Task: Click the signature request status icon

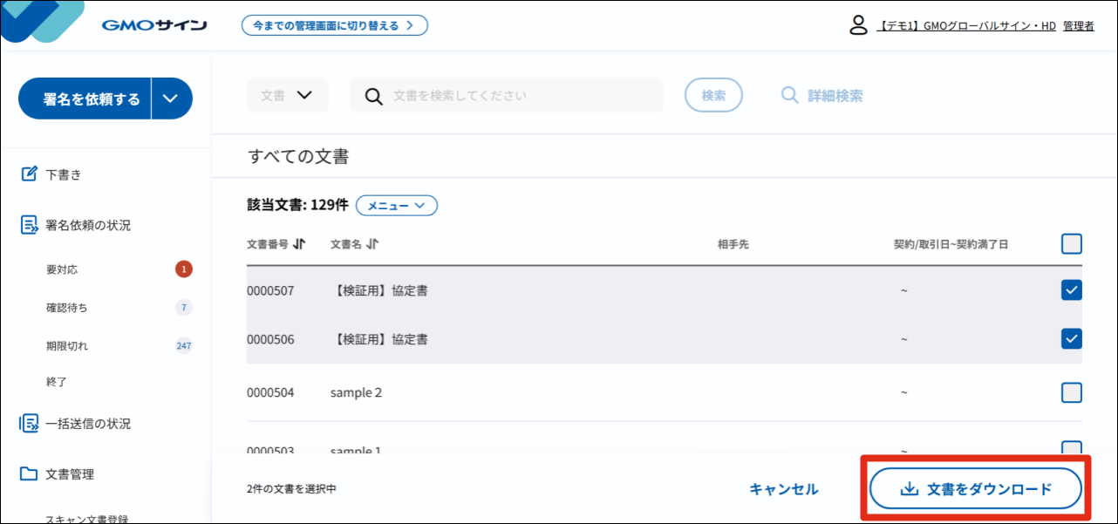Action: [30, 225]
